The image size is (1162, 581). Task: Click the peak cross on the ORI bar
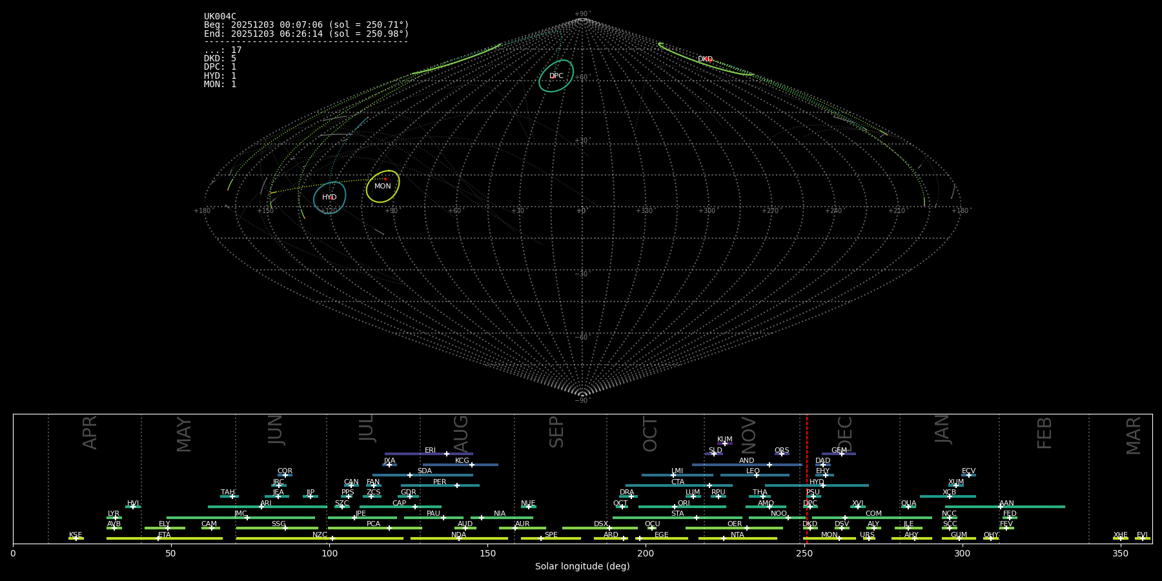675,507
